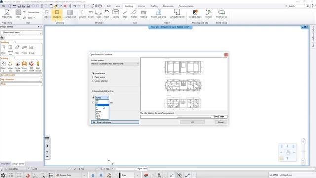
Task: Choose mm from the unit list
Action: [x=102, y=101]
